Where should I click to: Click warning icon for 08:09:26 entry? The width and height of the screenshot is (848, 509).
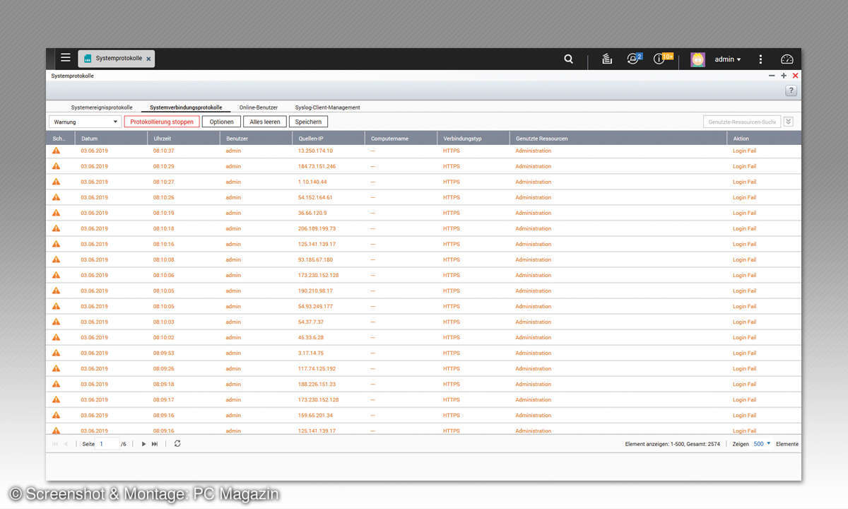[x=56, y=368]
